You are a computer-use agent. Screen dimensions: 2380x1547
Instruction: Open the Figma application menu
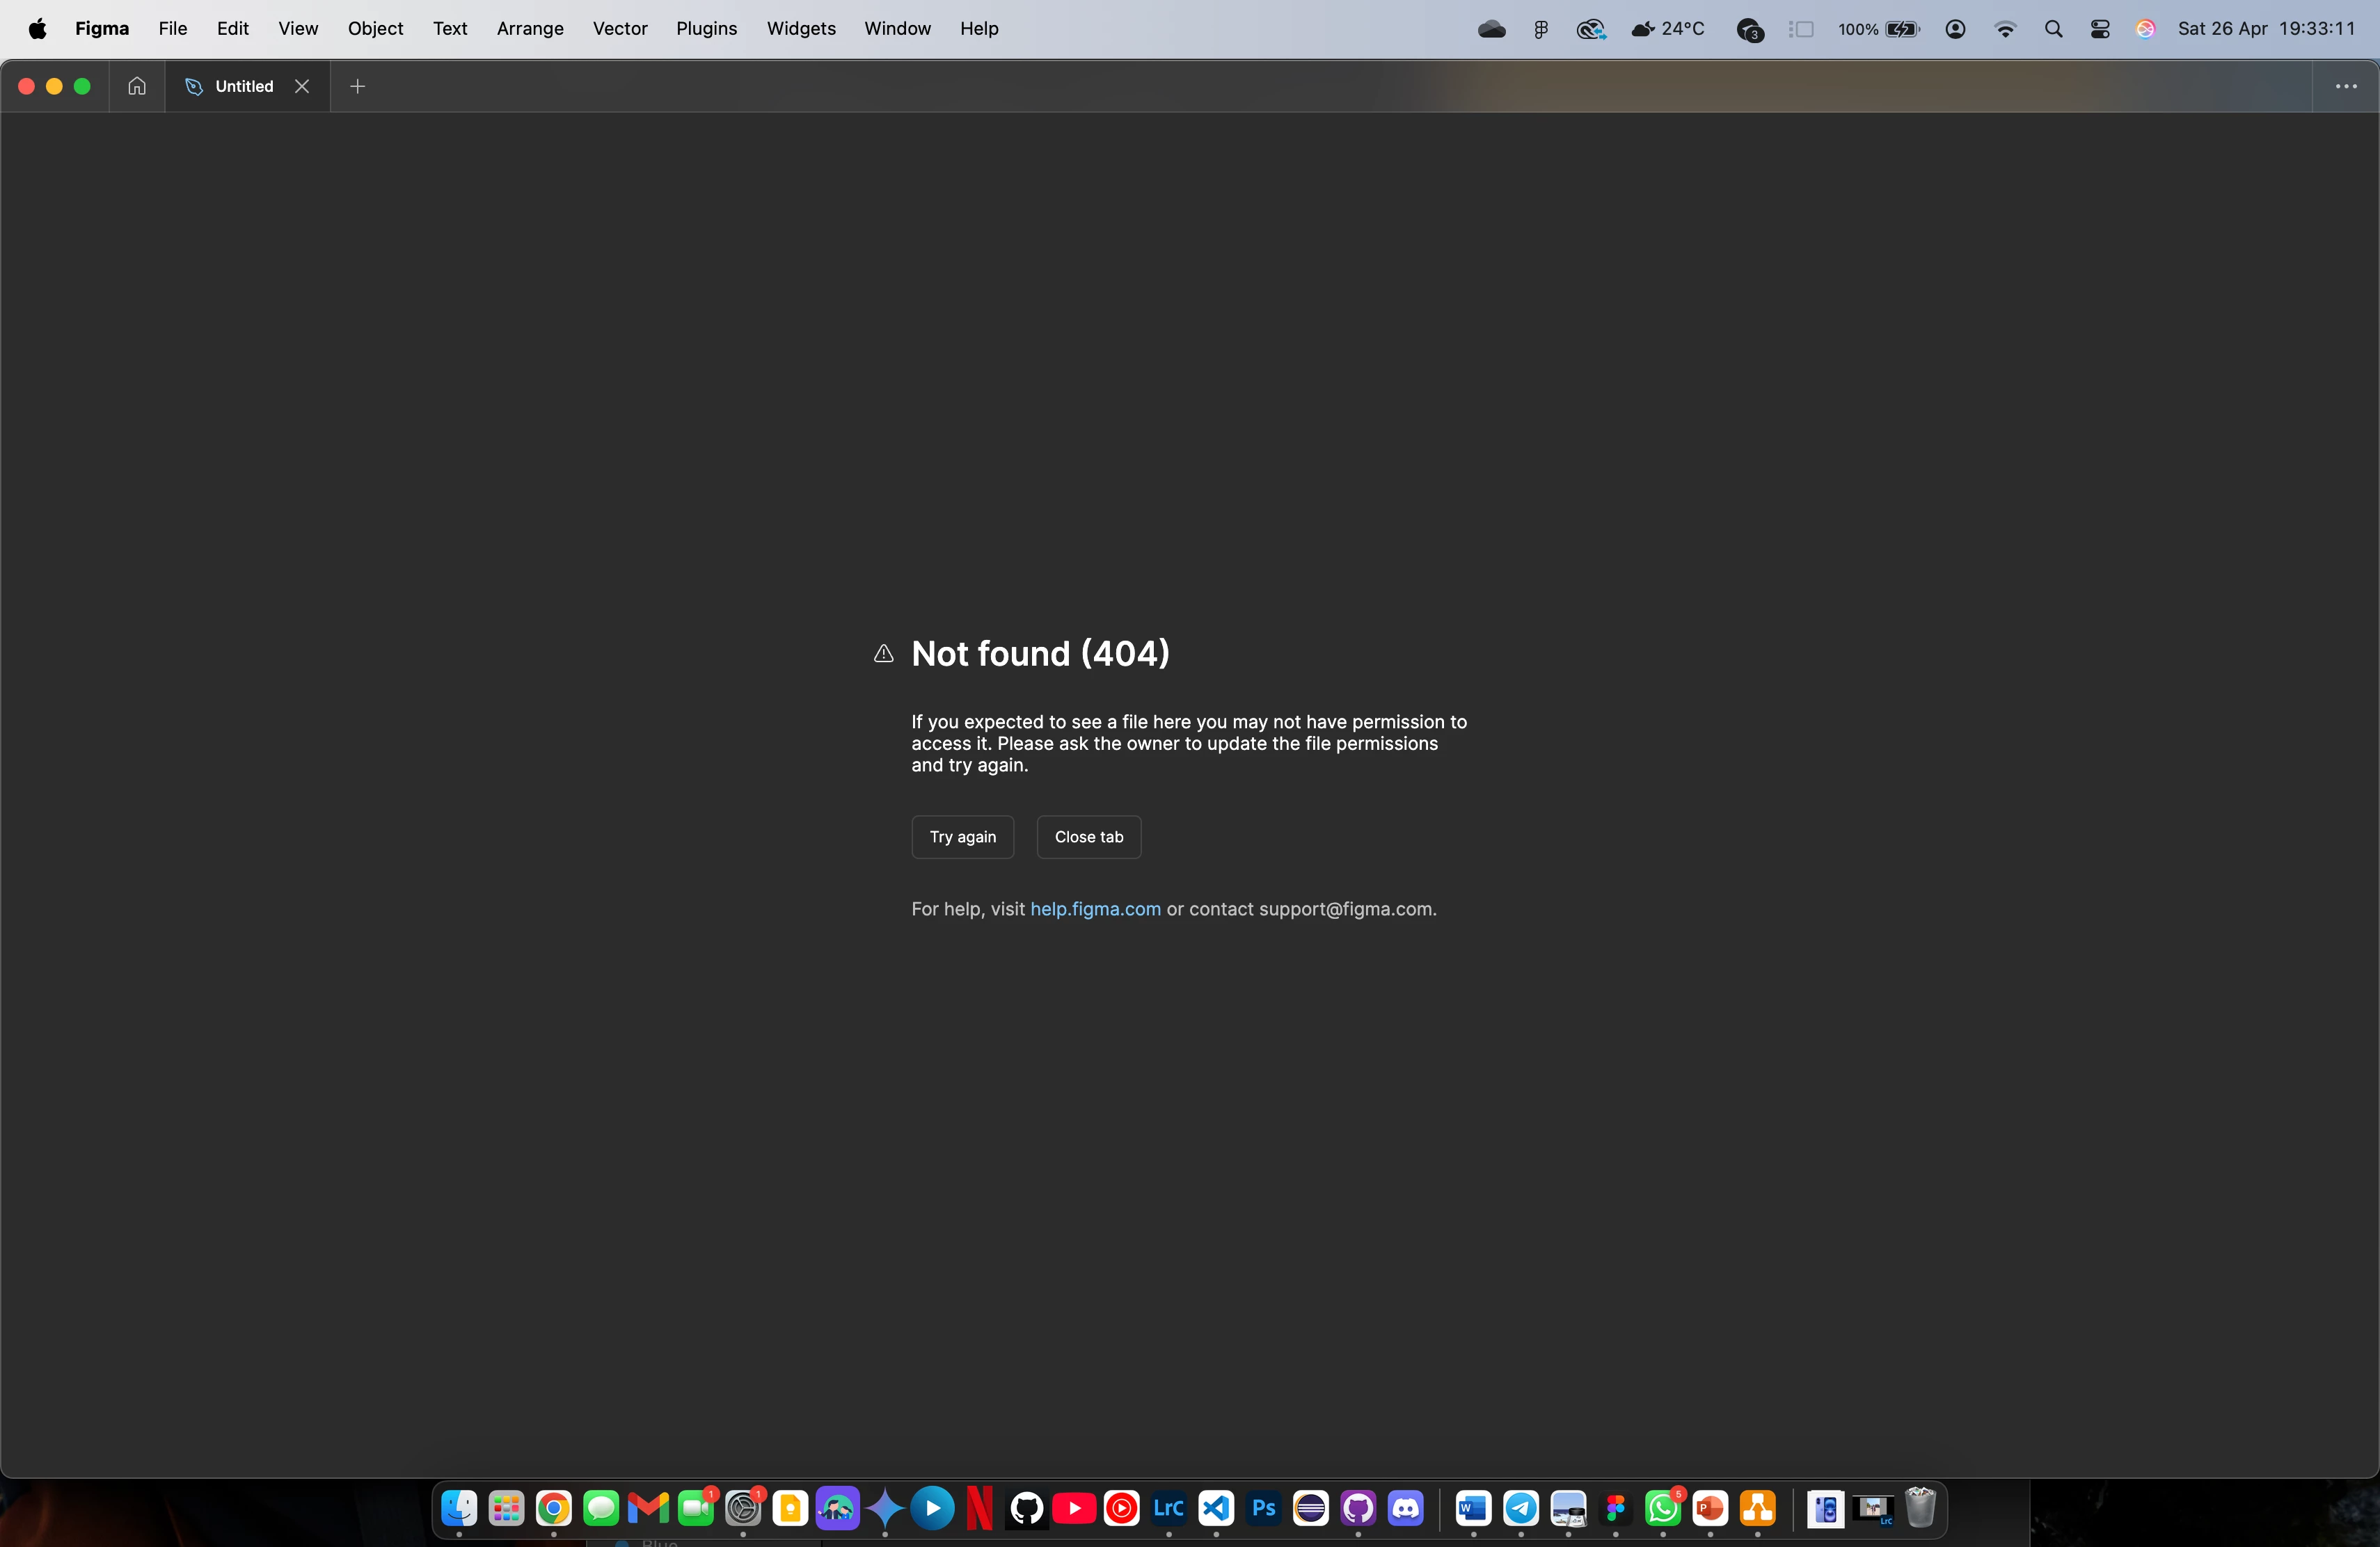102,29
